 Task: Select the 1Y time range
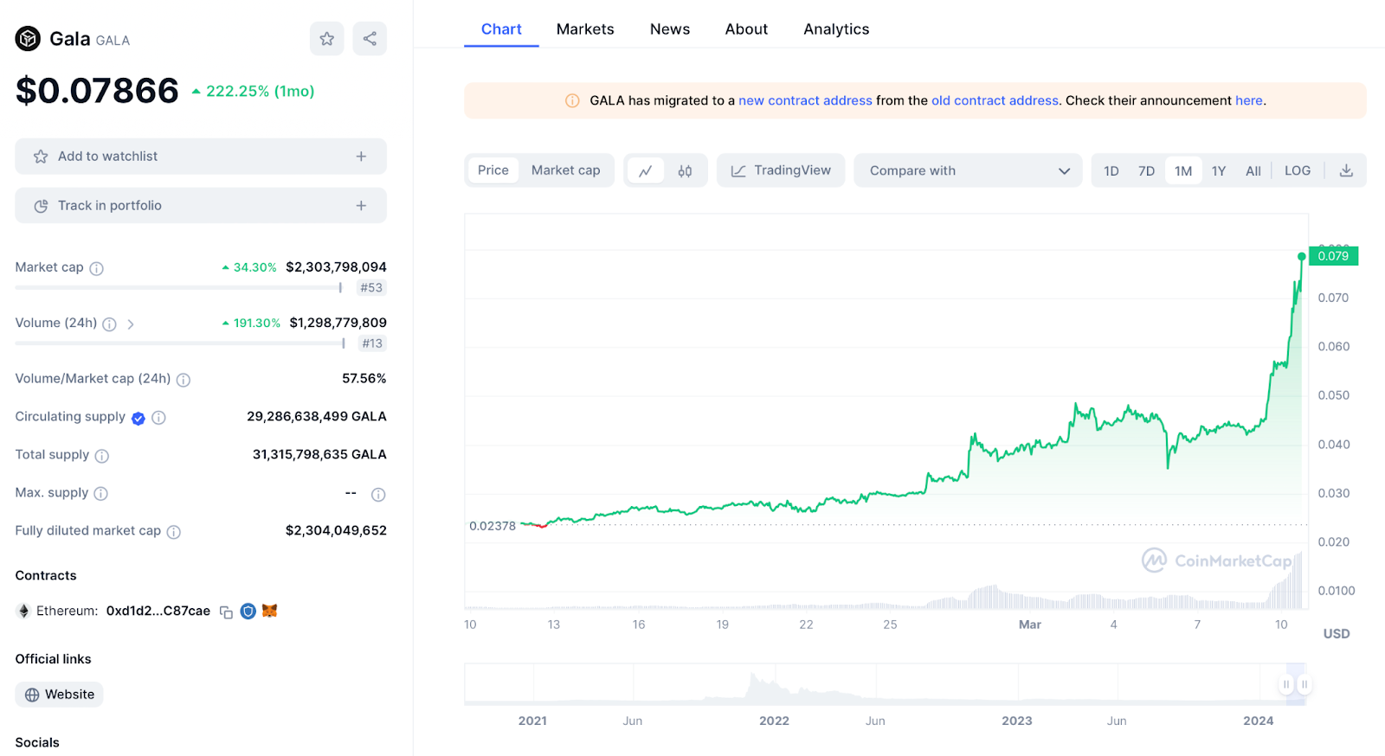(x=1219, y=170)
